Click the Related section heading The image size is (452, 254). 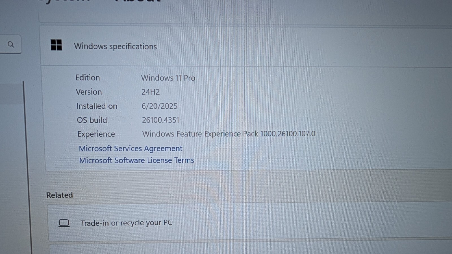point(60,195)
